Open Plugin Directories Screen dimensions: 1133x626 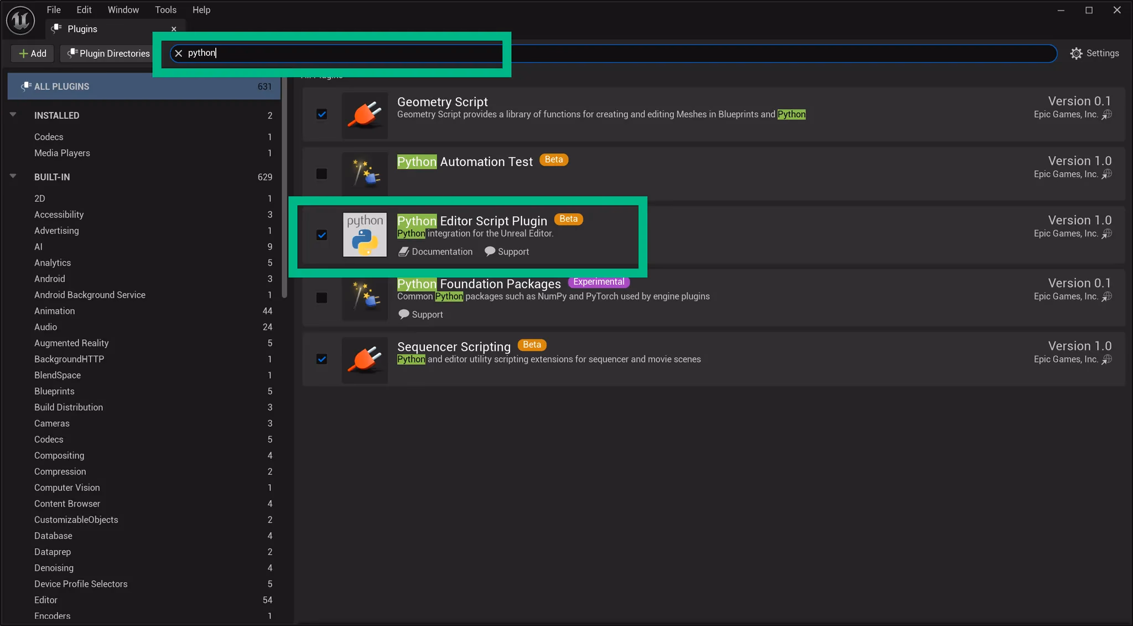coord(106,53)
